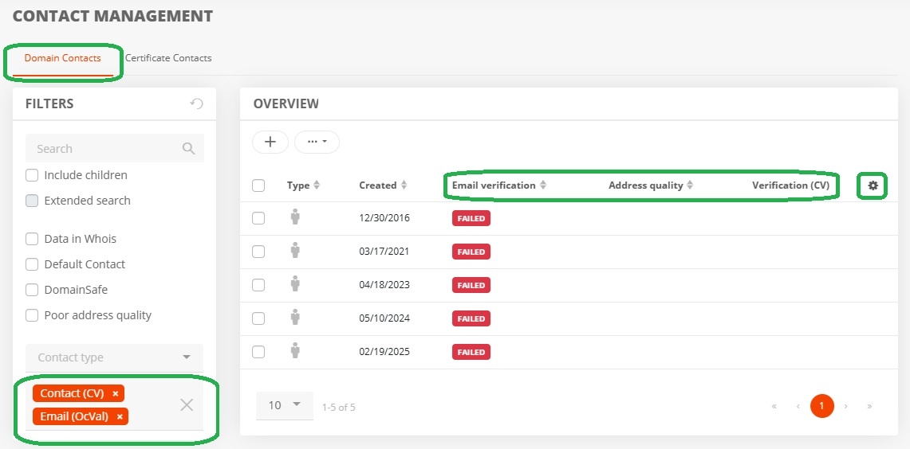Click person icon in 03/17/2021 row

point(295,252)
